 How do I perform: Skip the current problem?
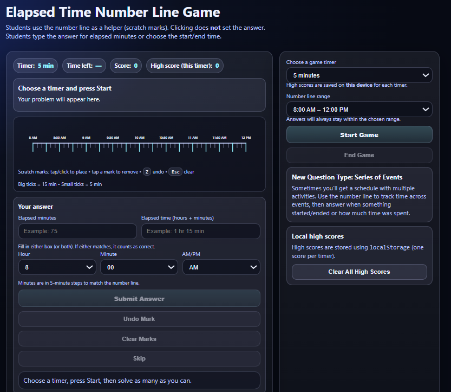pos(139,358)
